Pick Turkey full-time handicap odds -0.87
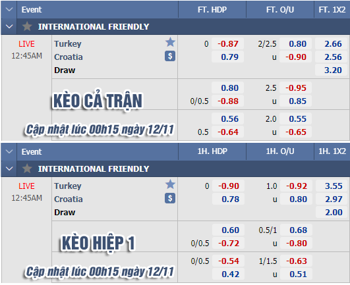The image size is (350, 285). (x=227, y=43)
